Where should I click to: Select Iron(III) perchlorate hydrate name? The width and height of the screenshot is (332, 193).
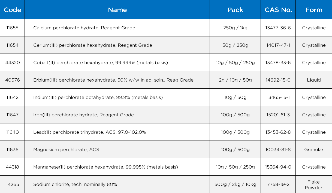[x=83, y=115]
